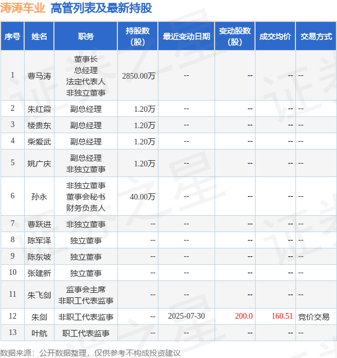Click the name 朱剑 in row 12
Viewport: 337px width, 358px height.
click(39, 317)
